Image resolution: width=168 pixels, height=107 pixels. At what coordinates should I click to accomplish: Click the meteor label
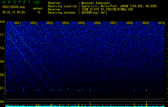(x=38, y=8)
